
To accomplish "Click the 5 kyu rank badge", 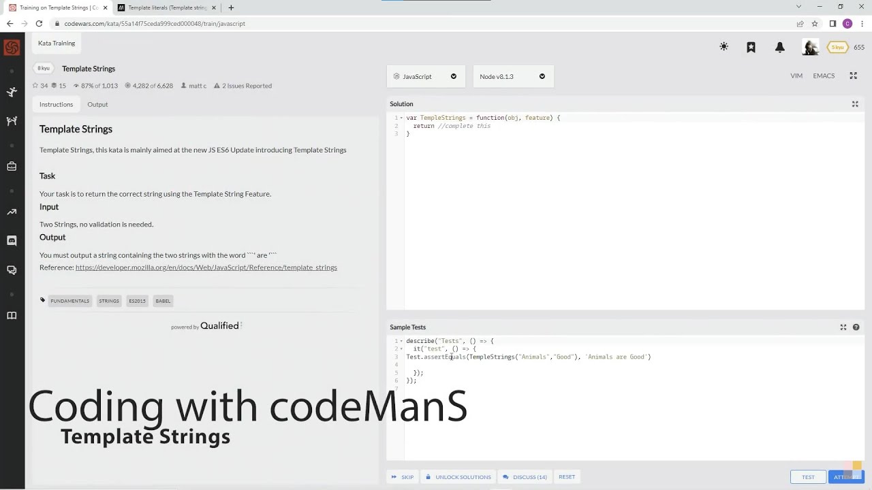I will (837, 47).
